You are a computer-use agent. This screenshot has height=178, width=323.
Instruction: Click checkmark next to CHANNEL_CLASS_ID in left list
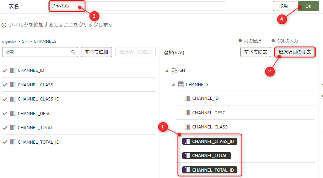(x=5, y=99)
